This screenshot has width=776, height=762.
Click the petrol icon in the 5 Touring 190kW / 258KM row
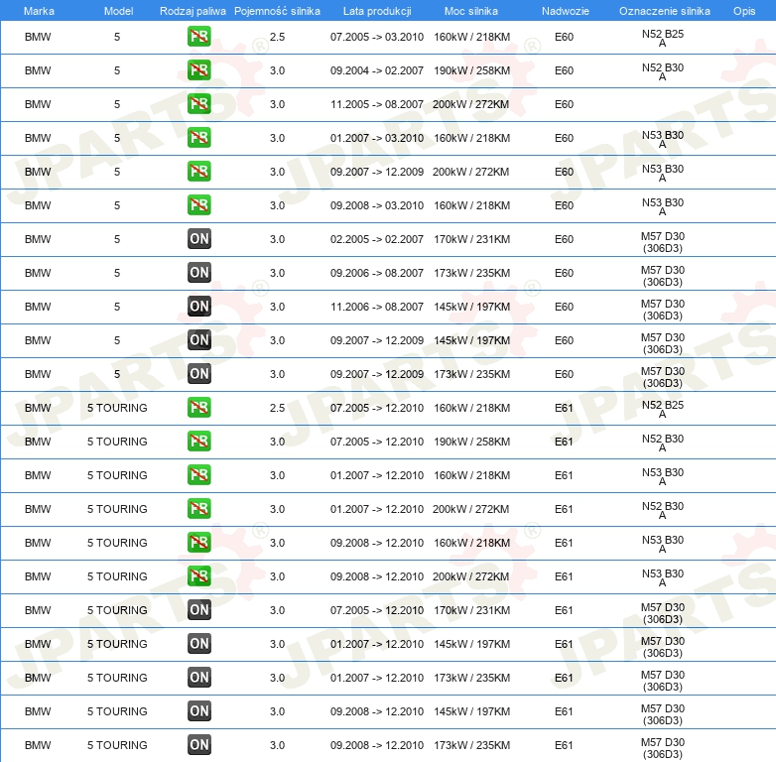198,441
